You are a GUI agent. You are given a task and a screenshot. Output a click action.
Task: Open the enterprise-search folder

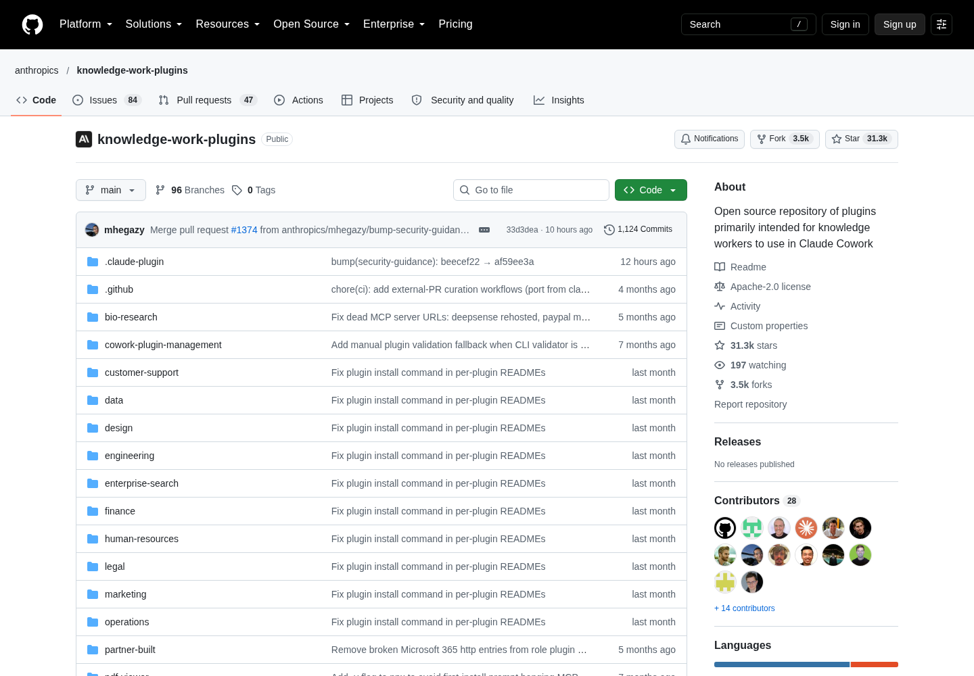[141, 483]
